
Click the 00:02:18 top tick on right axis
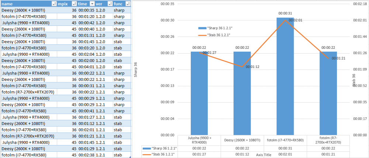tap(360, 4)
